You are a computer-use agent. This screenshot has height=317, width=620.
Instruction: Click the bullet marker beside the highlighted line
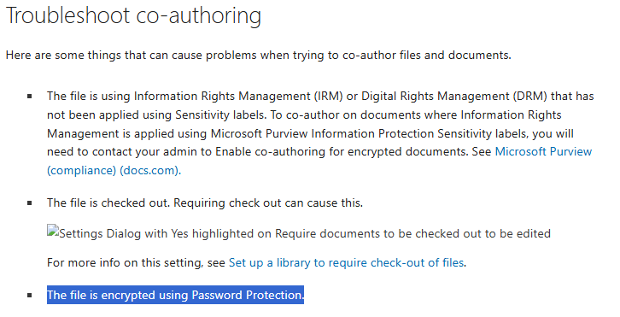(x=30, y=296)
